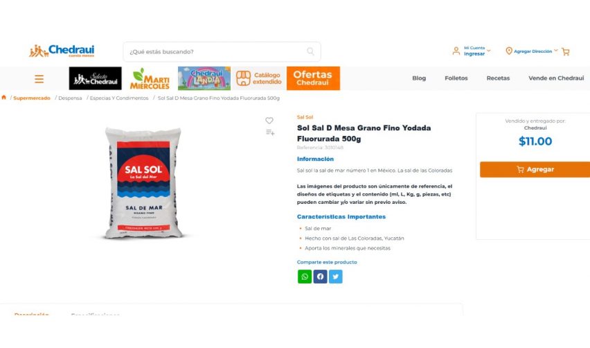This screenshot has width=590, height=348.
Task: Go to Despensa breadcrumb link
Action: click(x=70, y=98)
